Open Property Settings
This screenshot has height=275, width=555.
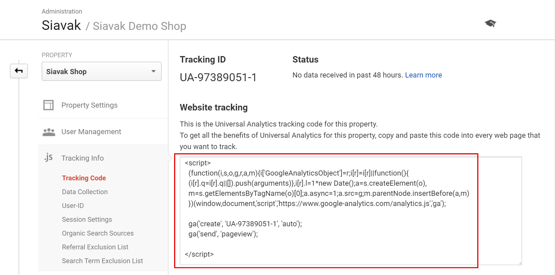coord(89,105)
